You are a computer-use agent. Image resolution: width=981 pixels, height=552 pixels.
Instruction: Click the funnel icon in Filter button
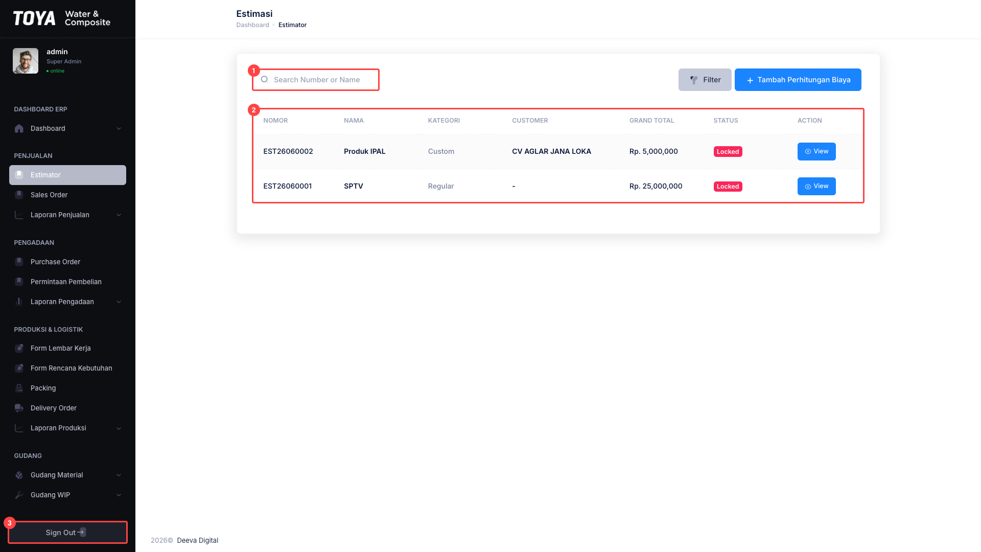point(694,80)
